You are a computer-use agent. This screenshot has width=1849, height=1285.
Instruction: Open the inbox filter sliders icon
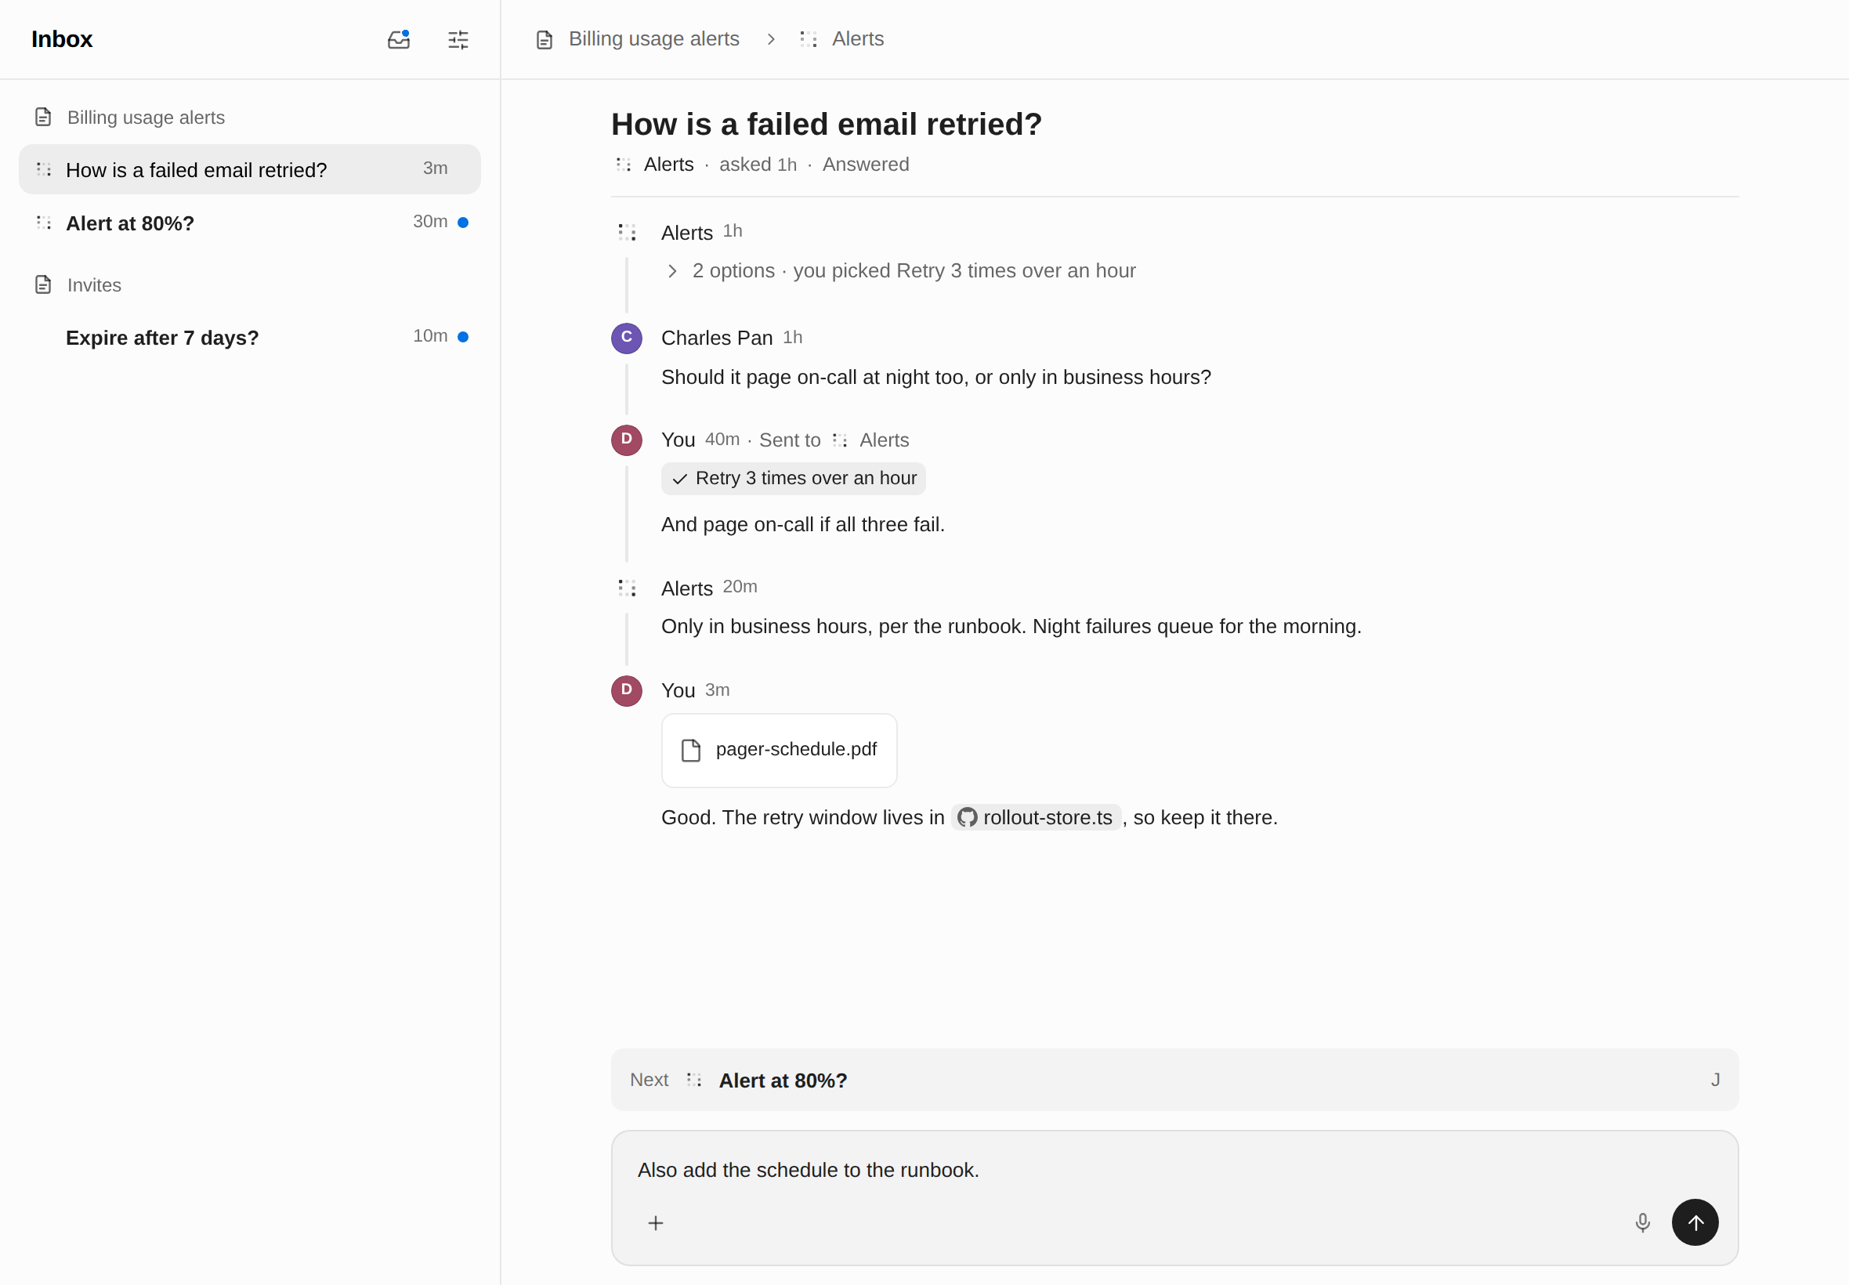pos(458,39)
